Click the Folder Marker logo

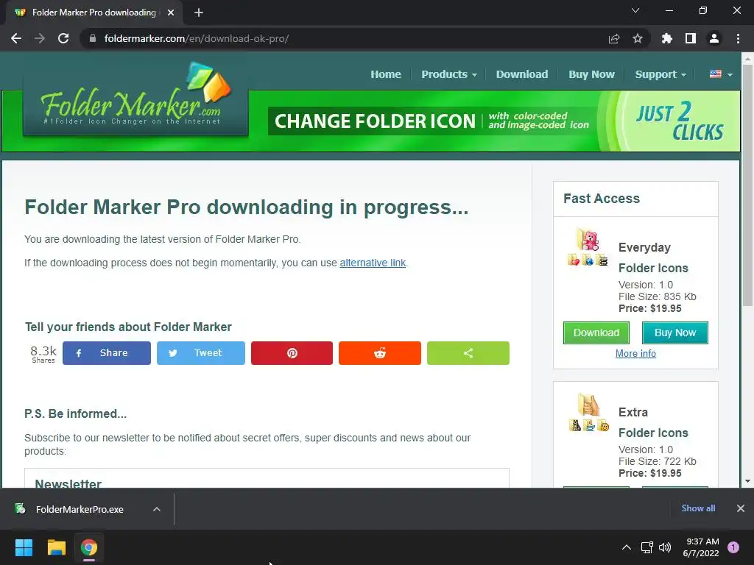click(135, 99)
